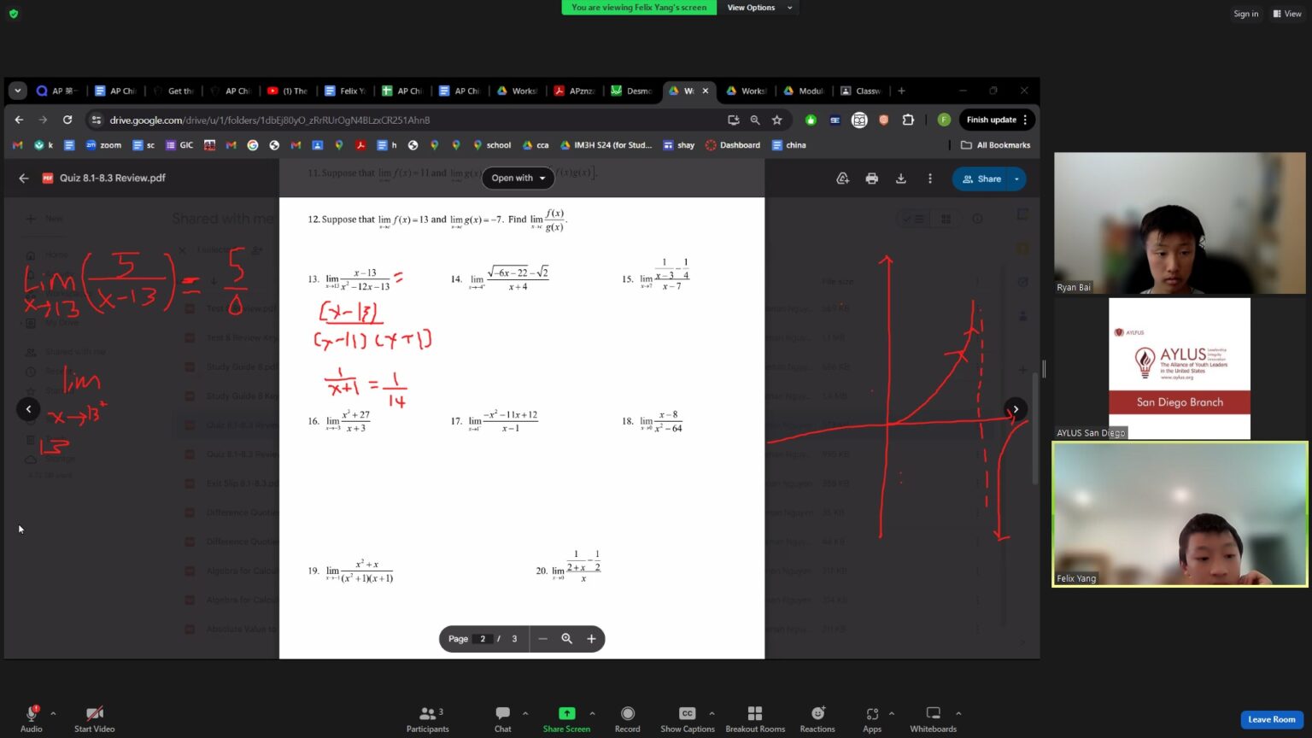The width and height of the screenshot is (1312, 738).
Task: Open more actions three-dot menu in PDF viewer
Action: [x=930, y=179]
